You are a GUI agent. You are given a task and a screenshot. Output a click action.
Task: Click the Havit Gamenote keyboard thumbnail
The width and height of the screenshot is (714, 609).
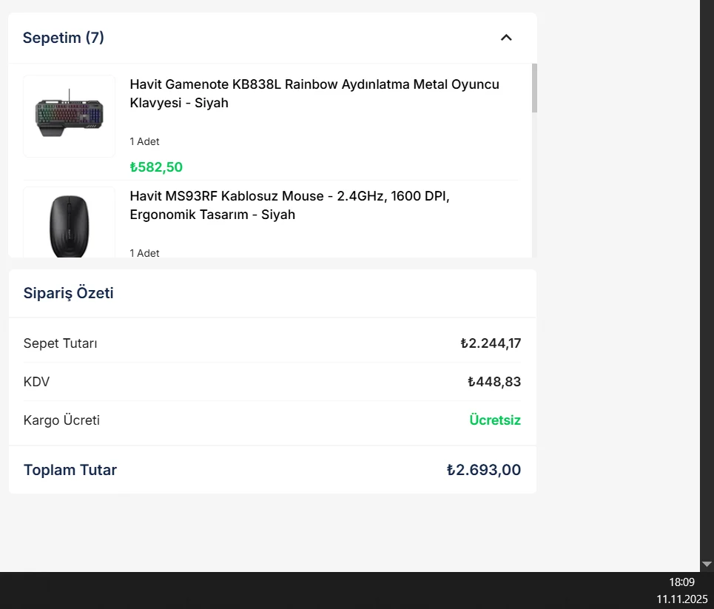(x=70, y=115)
